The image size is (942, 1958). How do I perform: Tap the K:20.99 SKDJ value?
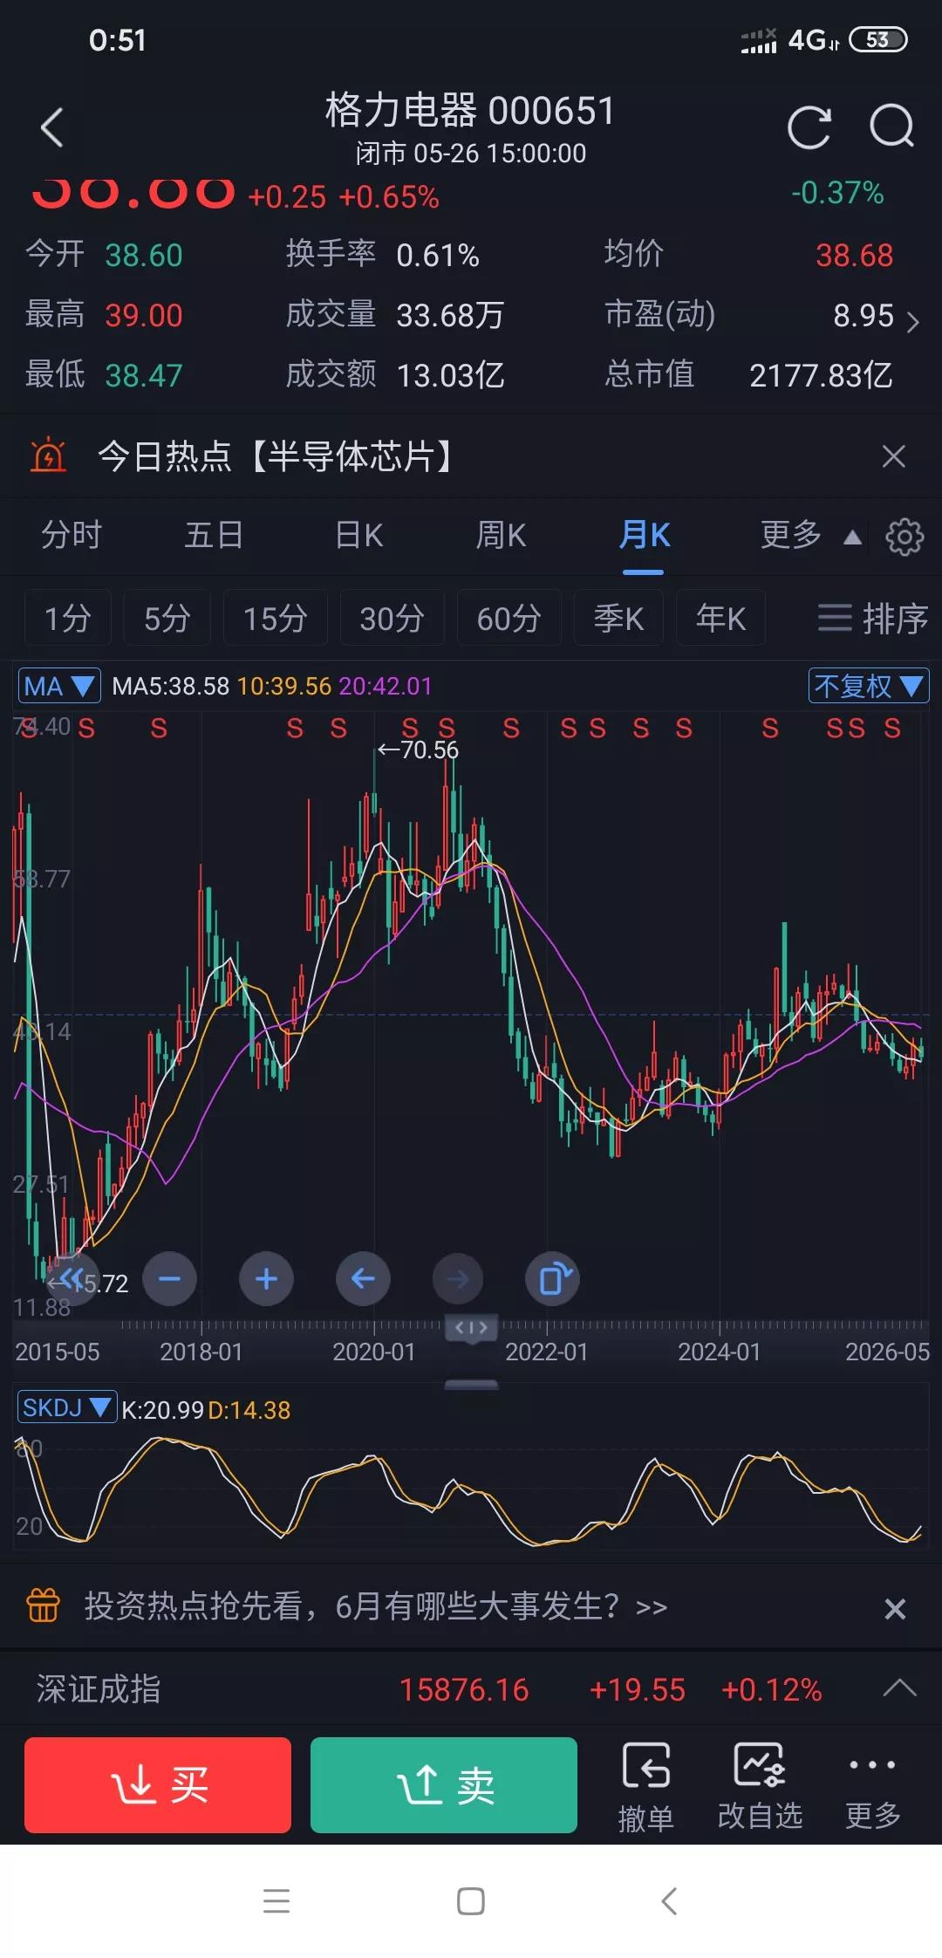[162, 1410]
